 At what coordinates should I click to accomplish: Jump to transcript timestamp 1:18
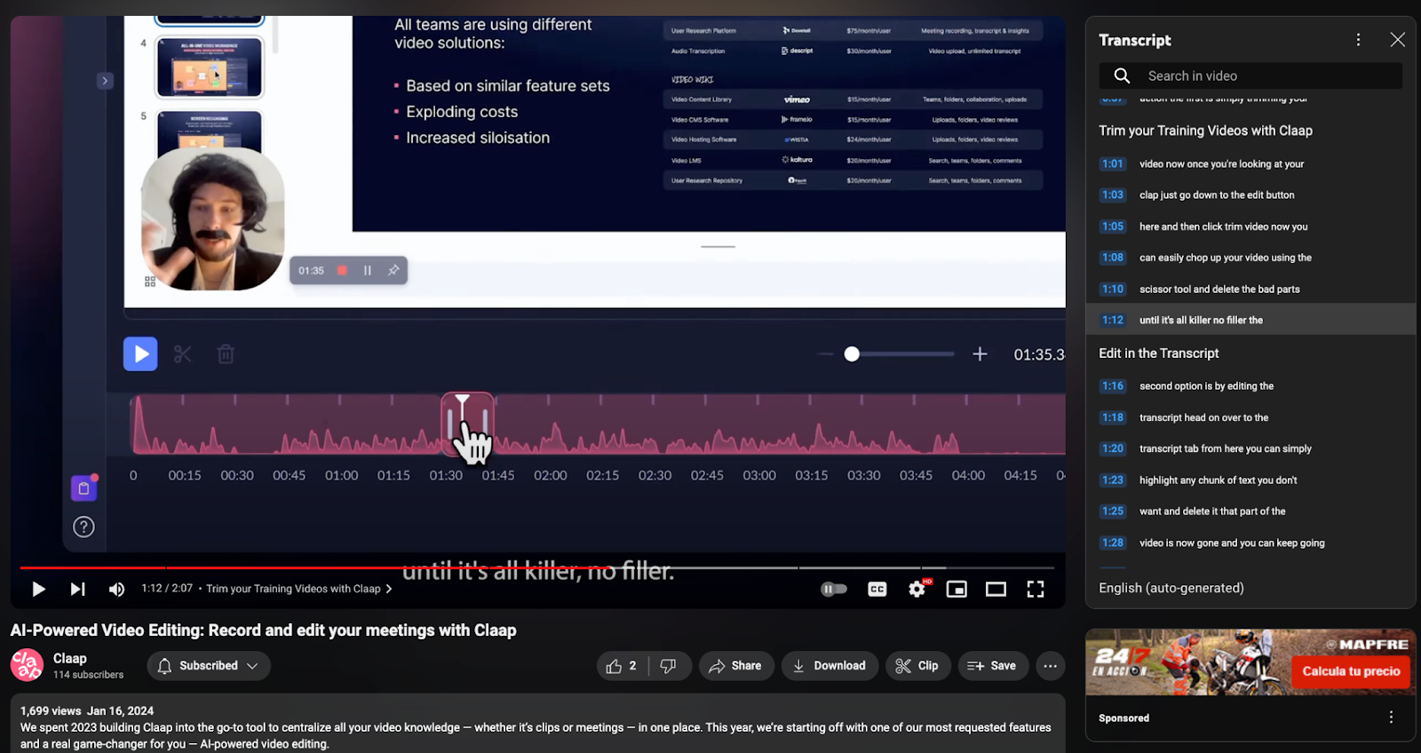point(1113,417)
